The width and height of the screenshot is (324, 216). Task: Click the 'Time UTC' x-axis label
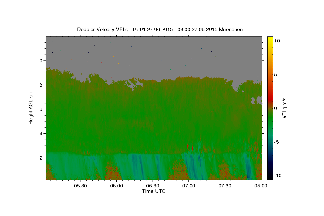point(154,191)
